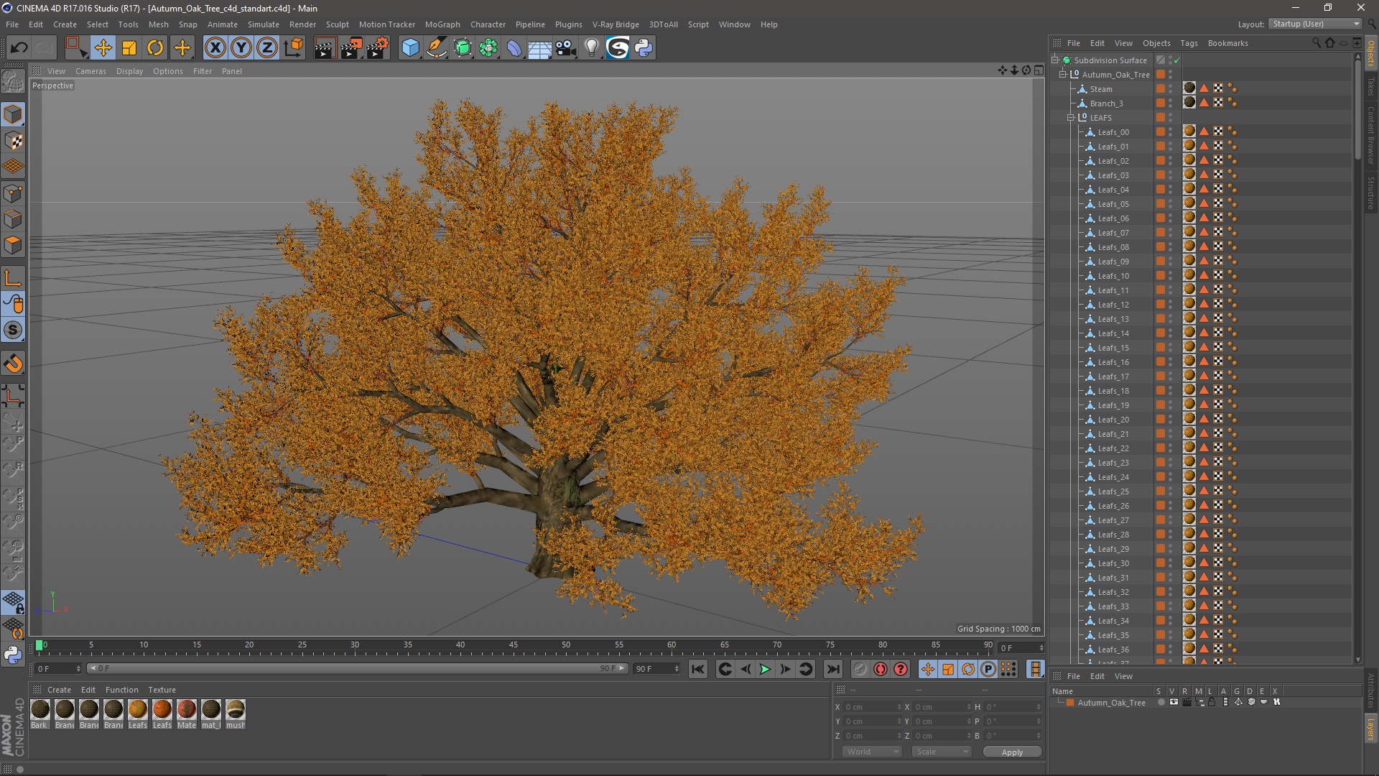Screen dimensions: 1379x776
Task: Select the mush material swatch
Action: click(x=236, y=713)
